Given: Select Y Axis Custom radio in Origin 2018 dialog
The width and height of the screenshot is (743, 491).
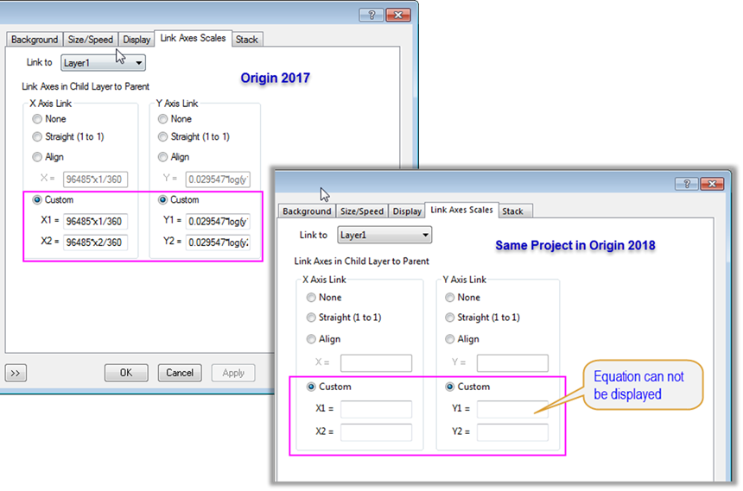Looking at the screenshot, I should (x=449, y=387).
